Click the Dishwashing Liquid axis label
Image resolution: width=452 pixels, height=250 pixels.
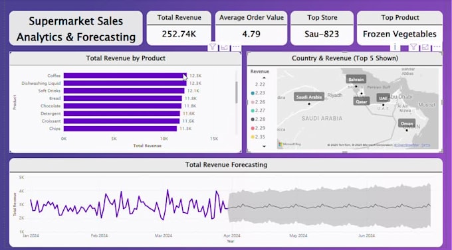click(41, 83)
